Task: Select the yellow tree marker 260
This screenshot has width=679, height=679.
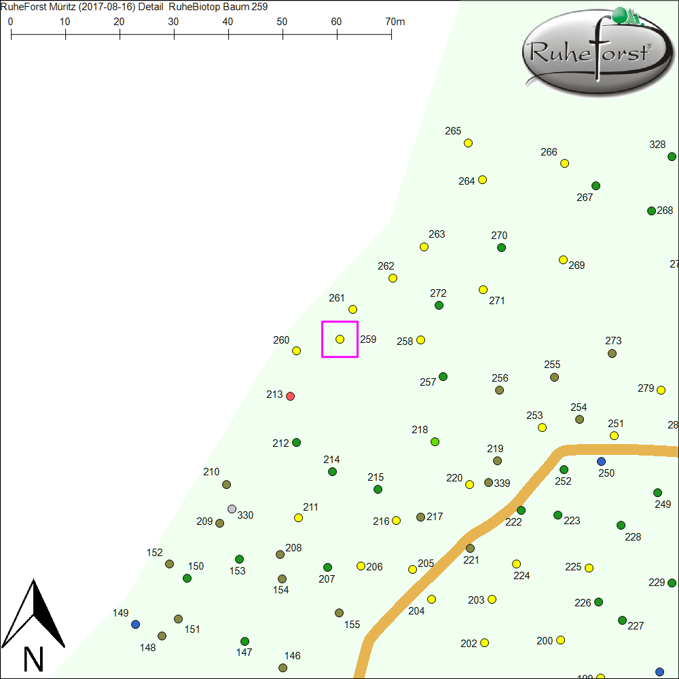Action: (296, 350)
